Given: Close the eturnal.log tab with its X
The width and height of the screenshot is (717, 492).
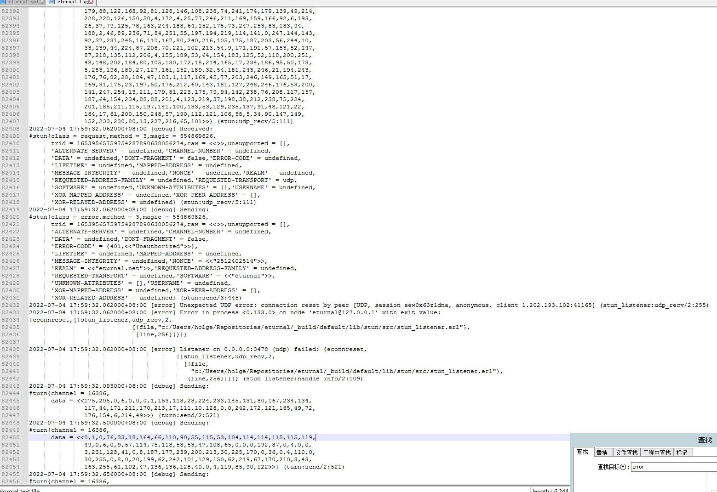Looking at the screenshot, I should point(91,2).
